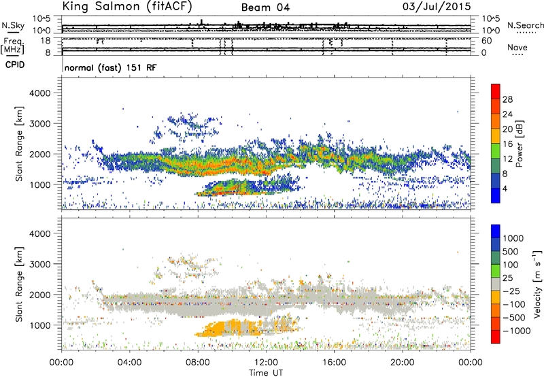The height and width of the screenshot is (377, 544).
Task: Pick the bright blue bottom segment of Power bar
Action: 496,195
